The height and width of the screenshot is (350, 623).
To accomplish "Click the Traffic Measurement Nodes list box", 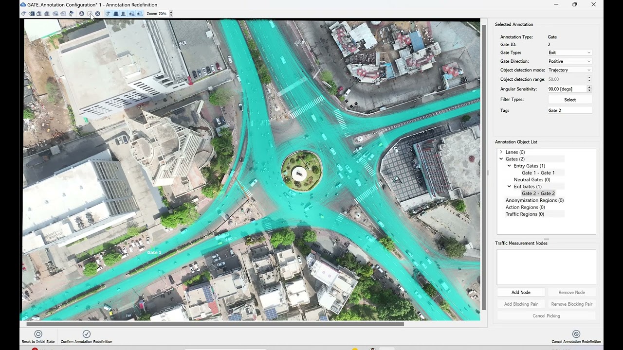I will pyautogui.click(x=546, y=267).
